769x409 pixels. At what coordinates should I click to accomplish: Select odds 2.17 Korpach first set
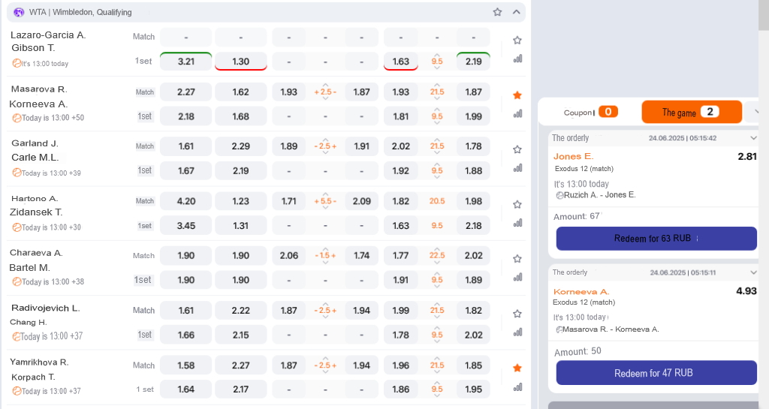(241, 389)
